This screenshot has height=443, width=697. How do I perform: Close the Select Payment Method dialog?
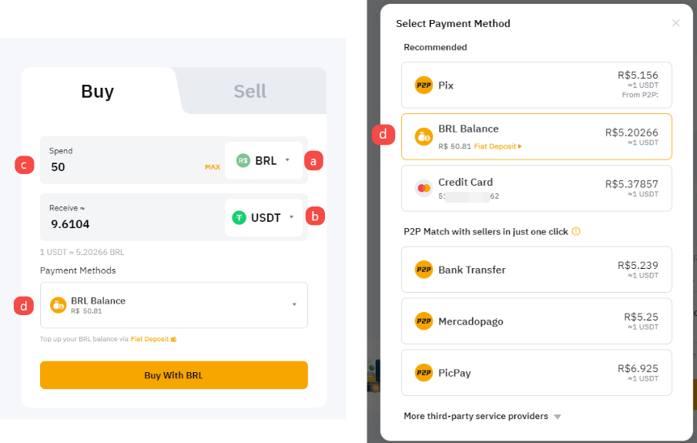click(676, 23)
